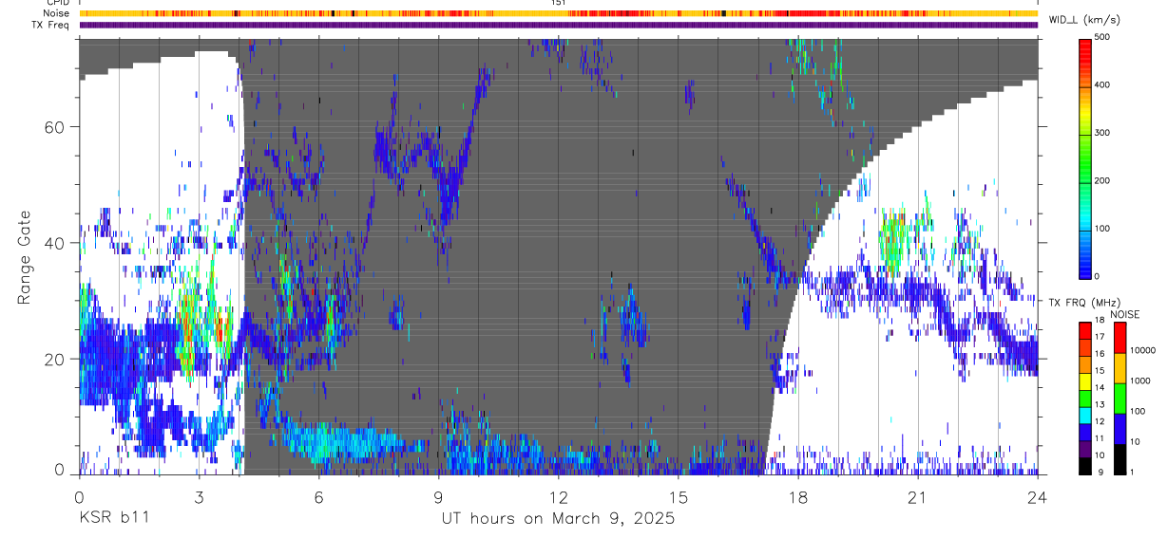1167x538 pixels.
Task: Click "UT hours on March 9, 2025" axis title
Action: pyautogui.click(x=558, y=519)
